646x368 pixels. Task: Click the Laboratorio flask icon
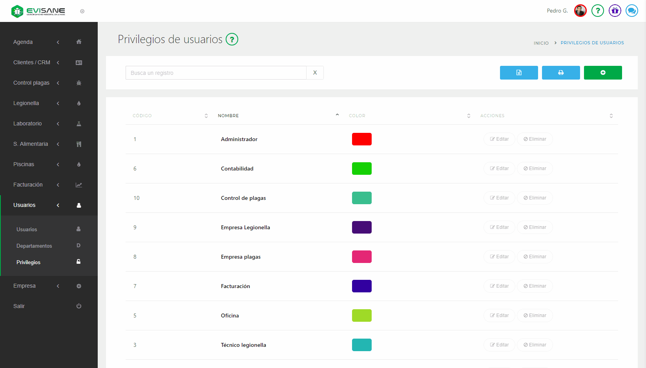(x=79, y=123)
